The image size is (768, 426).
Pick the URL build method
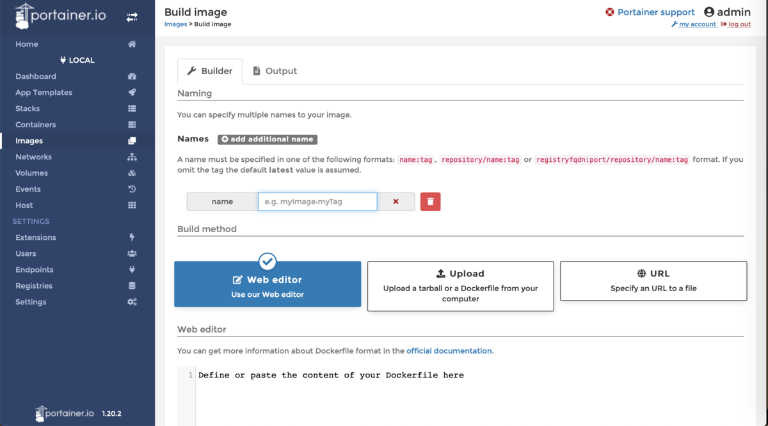(653, 281)
